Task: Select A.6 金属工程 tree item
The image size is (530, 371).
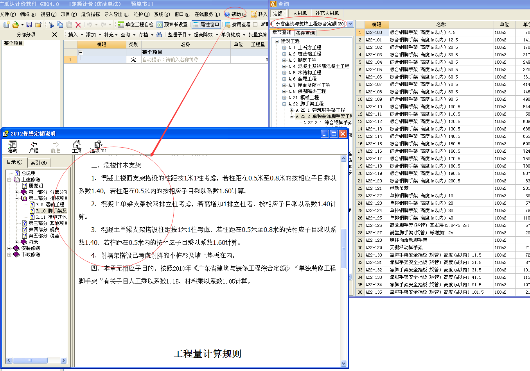Action: coord(302,79)
